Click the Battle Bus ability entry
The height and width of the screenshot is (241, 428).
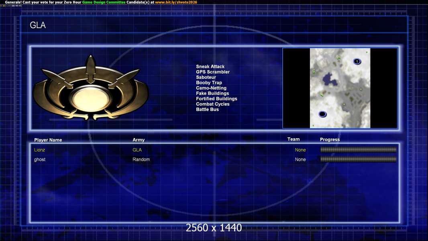click(x=207, y=109)
